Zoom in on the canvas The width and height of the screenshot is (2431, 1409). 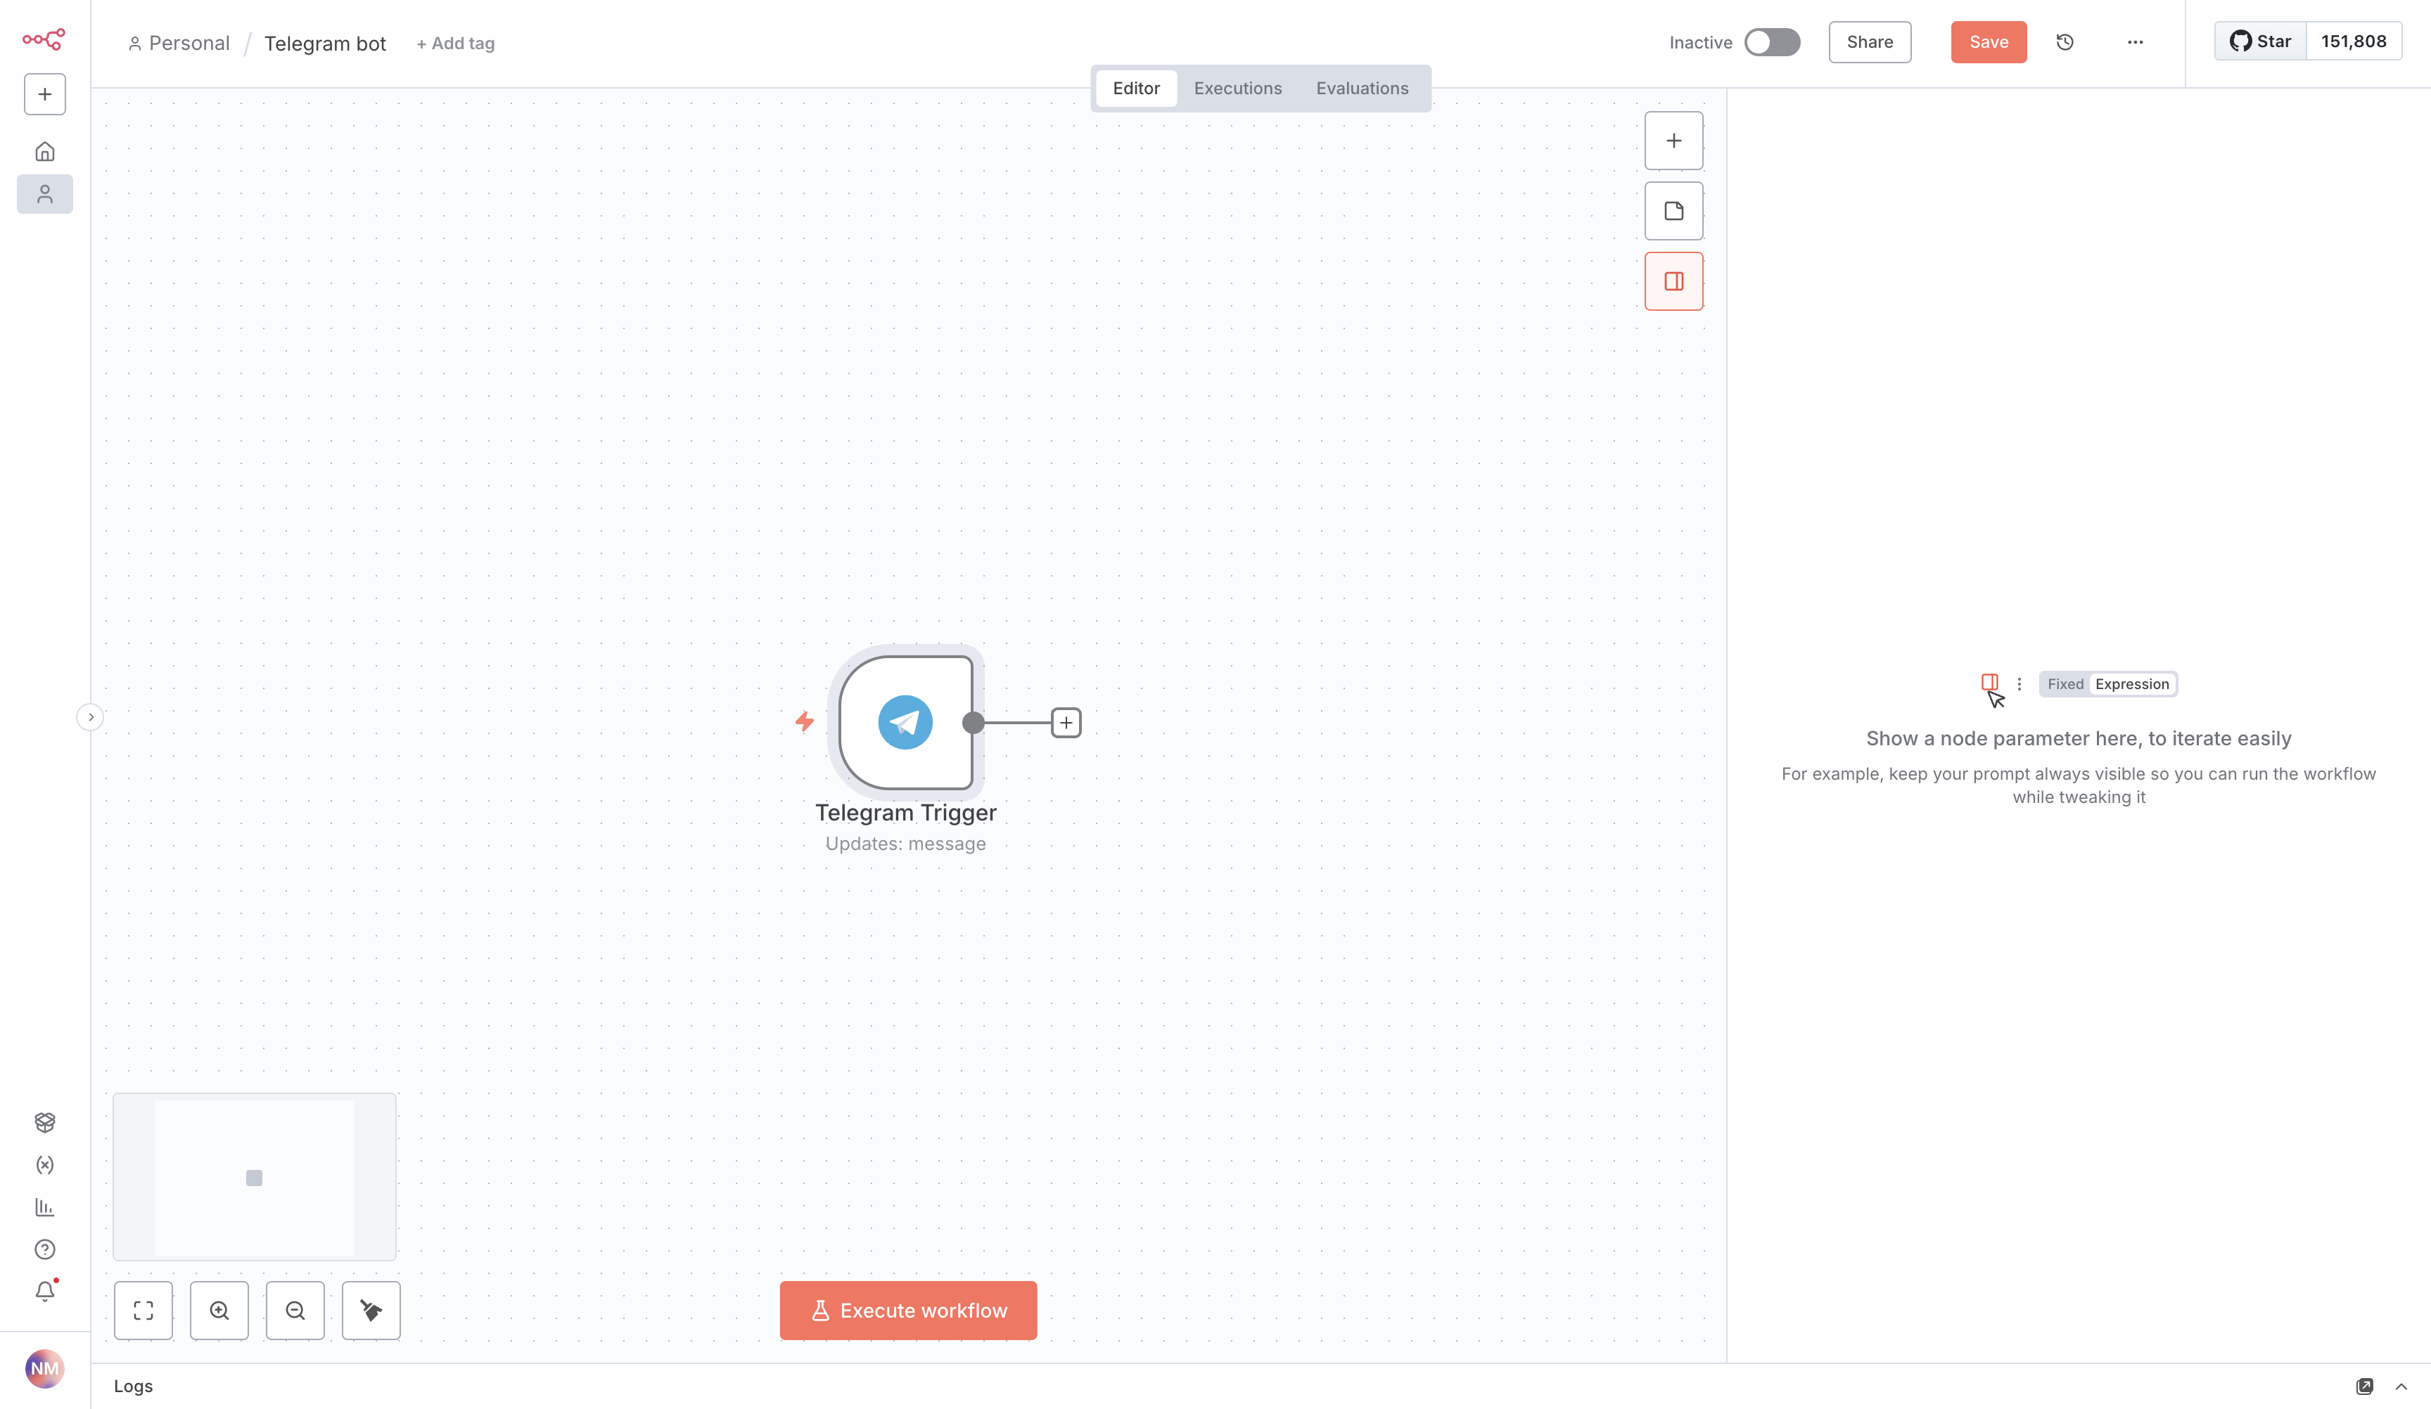[219, 1310]
